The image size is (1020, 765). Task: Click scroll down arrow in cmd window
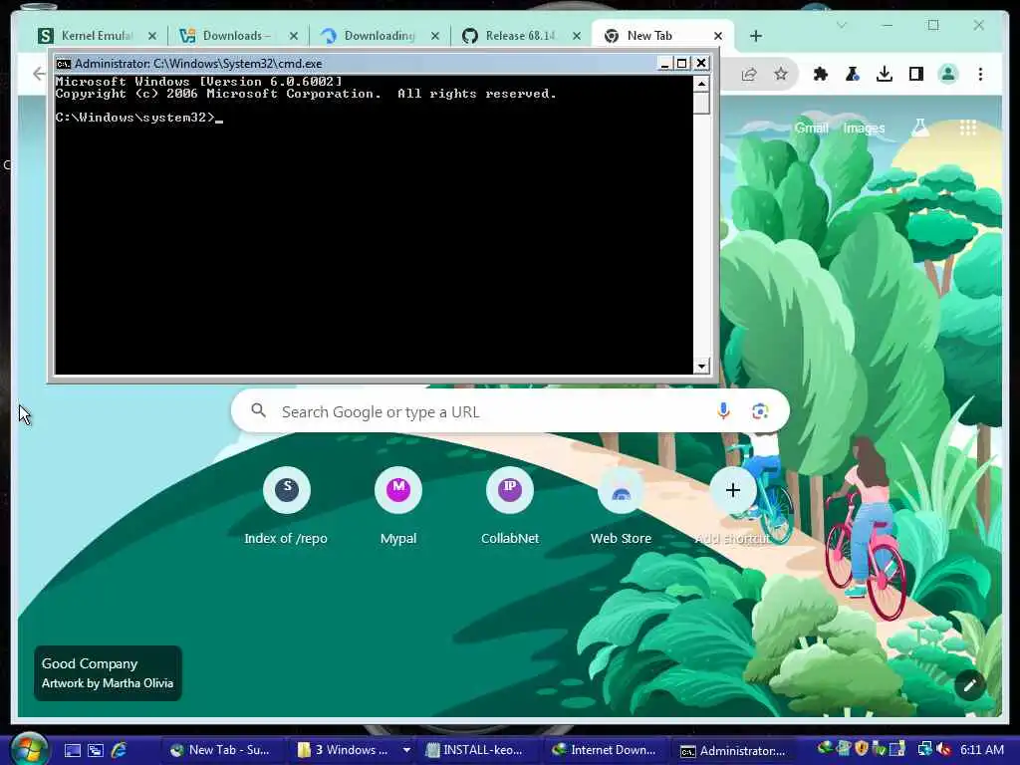[x=701, y=366]
